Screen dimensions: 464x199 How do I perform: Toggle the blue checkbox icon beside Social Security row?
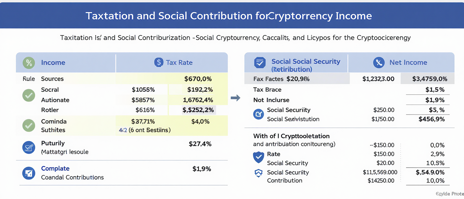[x=259, y=114]
